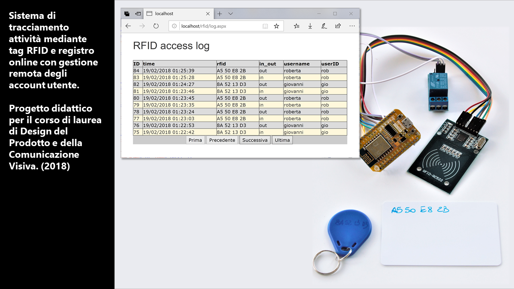This screenshot has width=514, height=289.
Task: Open the Downloads icon in toolbar
Action: [x=310, y=26]
